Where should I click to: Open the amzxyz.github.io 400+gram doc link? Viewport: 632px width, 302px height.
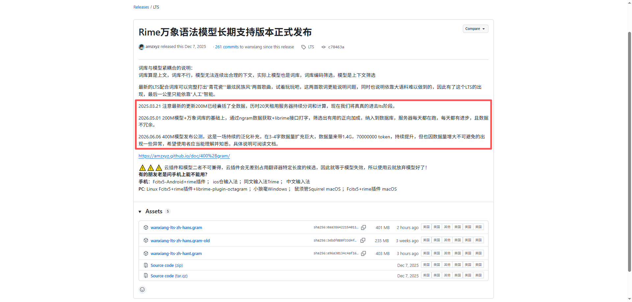click(184, 156)
